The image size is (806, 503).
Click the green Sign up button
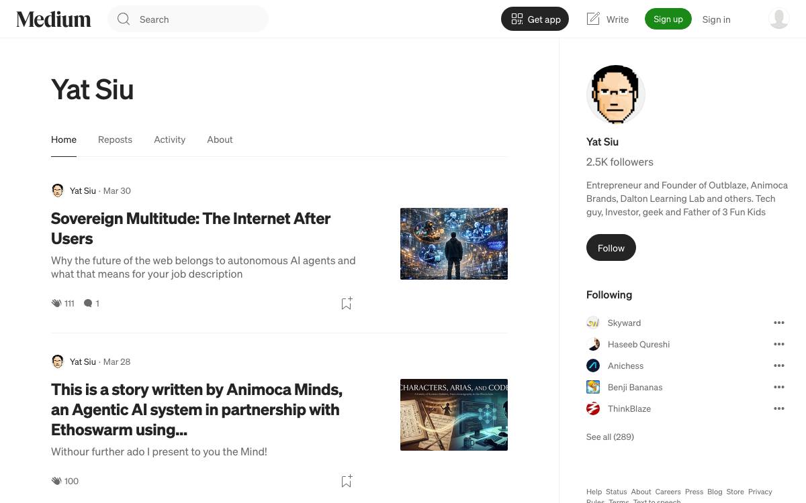click(x=668, y=19)
